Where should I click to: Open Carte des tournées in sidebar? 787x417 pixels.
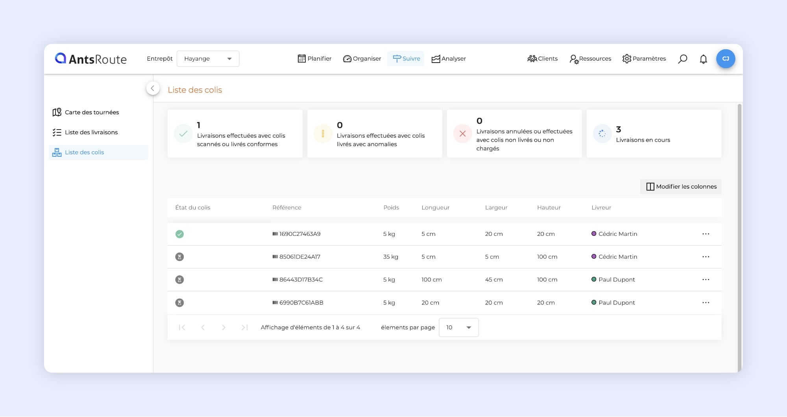click(x=92, y=112)
